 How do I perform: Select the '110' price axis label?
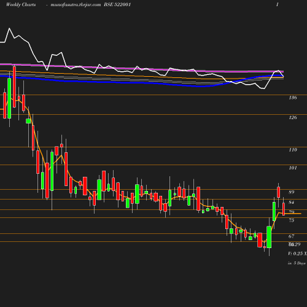click(293, 150)
